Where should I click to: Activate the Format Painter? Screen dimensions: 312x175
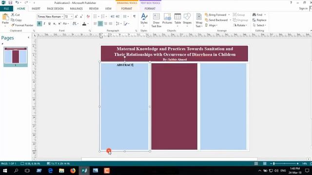pyautogui.click(x=22, y=25)
